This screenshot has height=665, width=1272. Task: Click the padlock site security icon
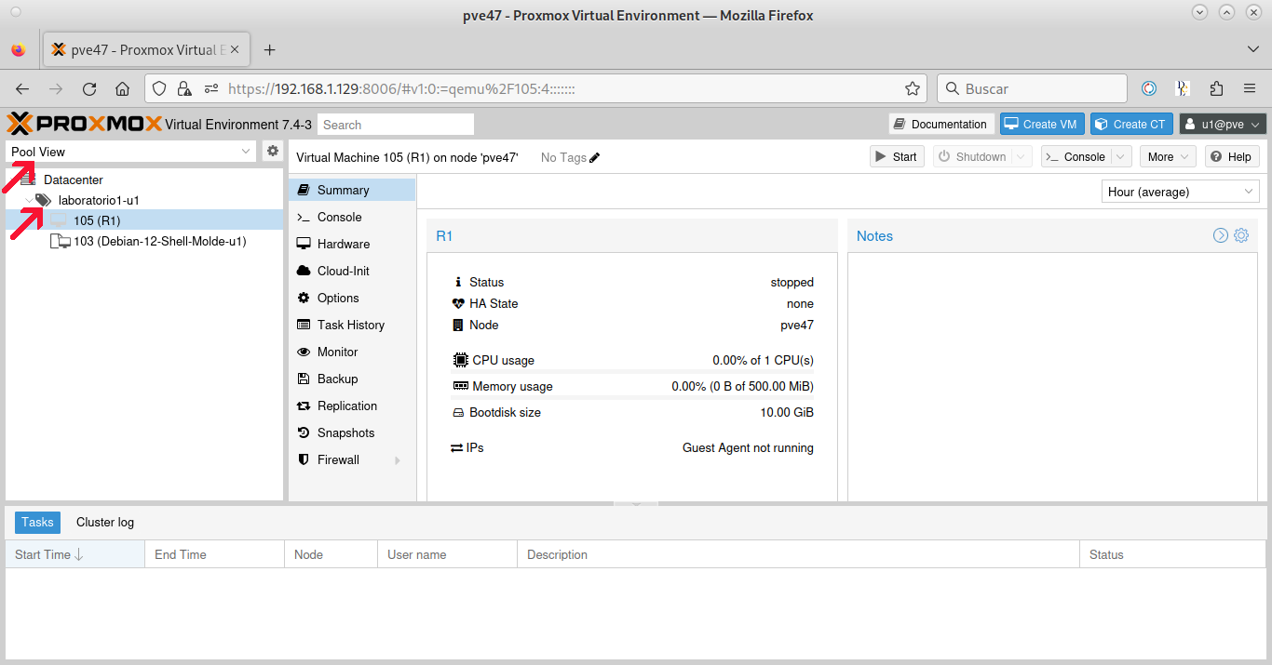(184, 88)
